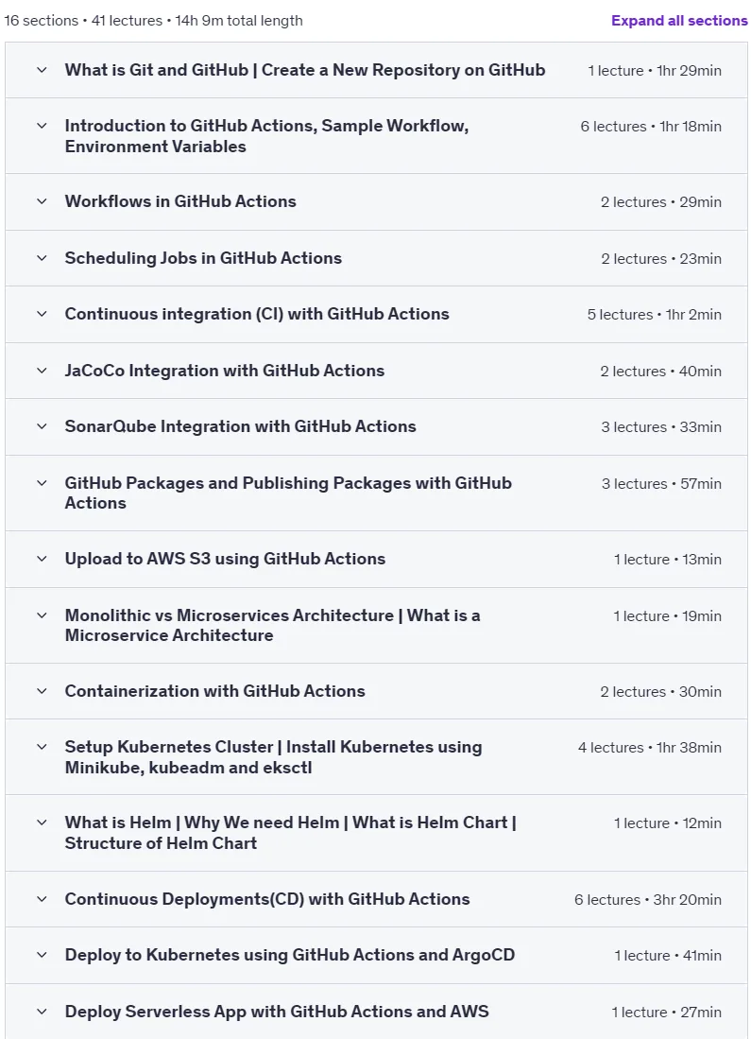Select Deploy to Kubernetes using ArgoCD title
Viewport: 751px width, 1039px height.
click(290, 955)
